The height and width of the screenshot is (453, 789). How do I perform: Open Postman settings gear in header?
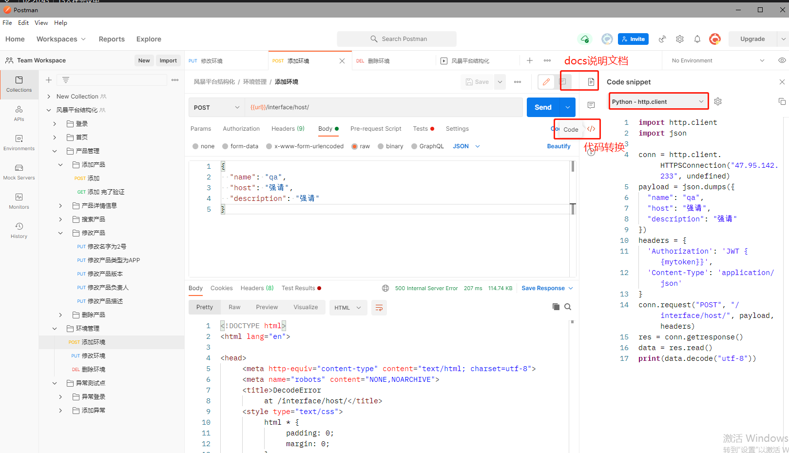pos(680,39)
